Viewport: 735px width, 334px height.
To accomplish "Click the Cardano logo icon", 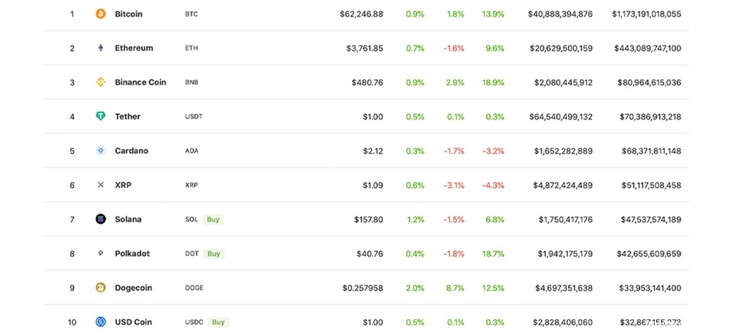I will click(101, 151).
